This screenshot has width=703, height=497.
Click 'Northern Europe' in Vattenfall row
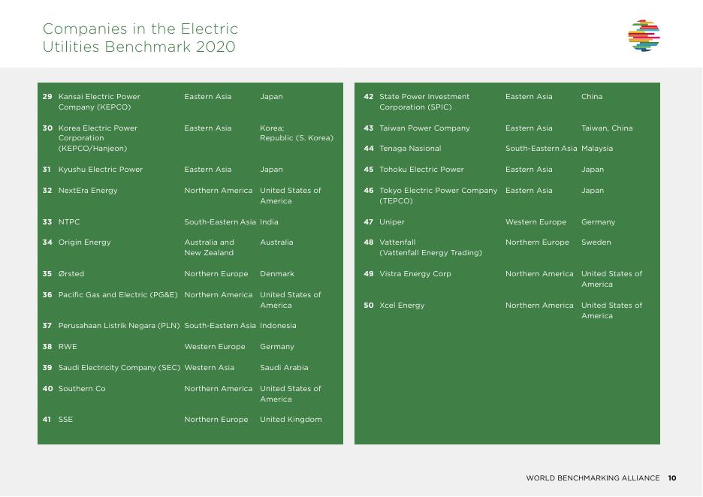coord(537,242)
